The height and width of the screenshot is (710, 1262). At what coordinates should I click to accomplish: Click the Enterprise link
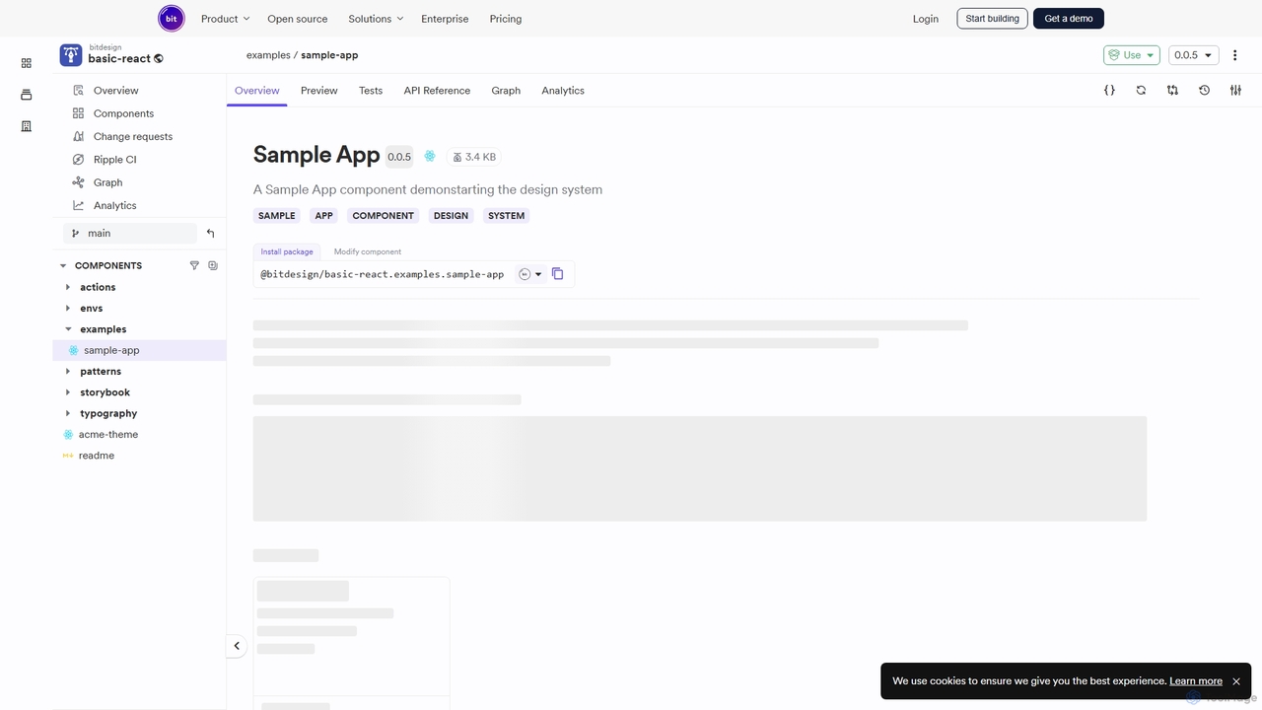pos(445,19)
